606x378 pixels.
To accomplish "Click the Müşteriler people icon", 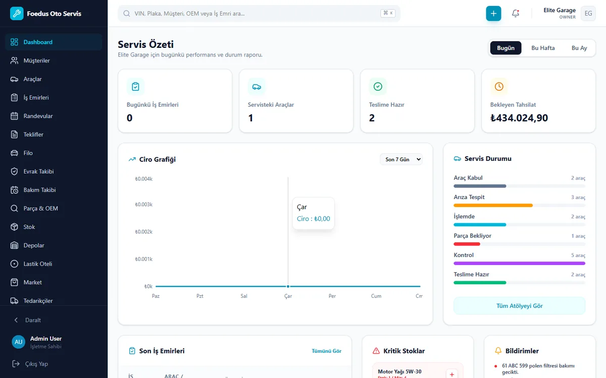I will click(x=14, y=60).
